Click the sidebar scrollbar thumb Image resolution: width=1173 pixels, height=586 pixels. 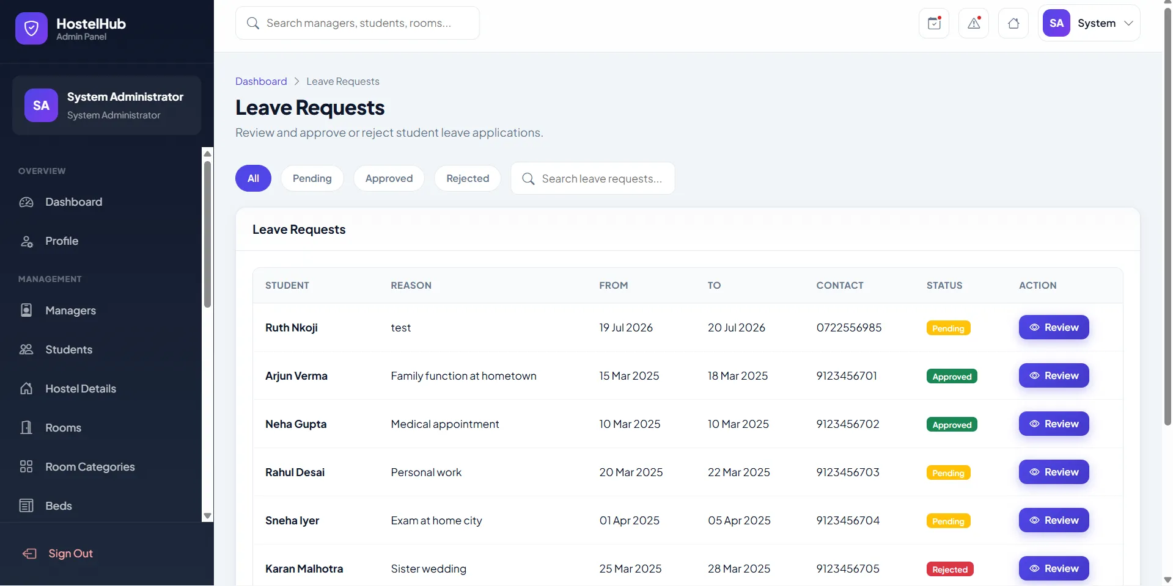207,234
